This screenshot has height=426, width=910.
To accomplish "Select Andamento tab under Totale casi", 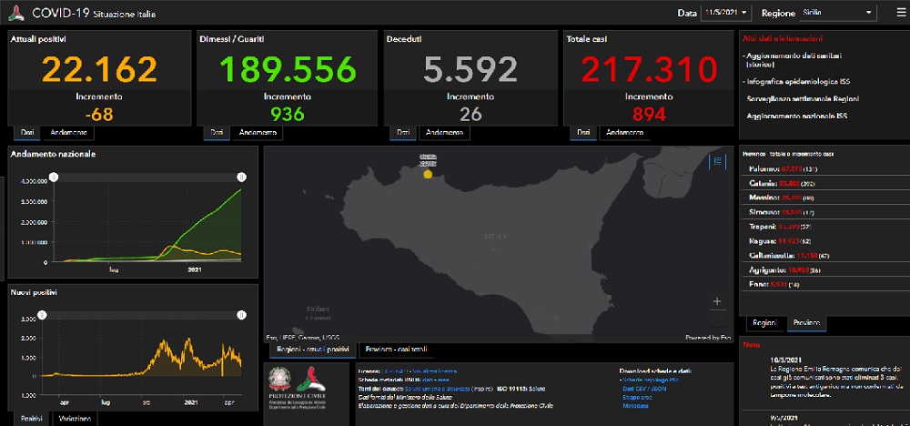I will (625, 133).
